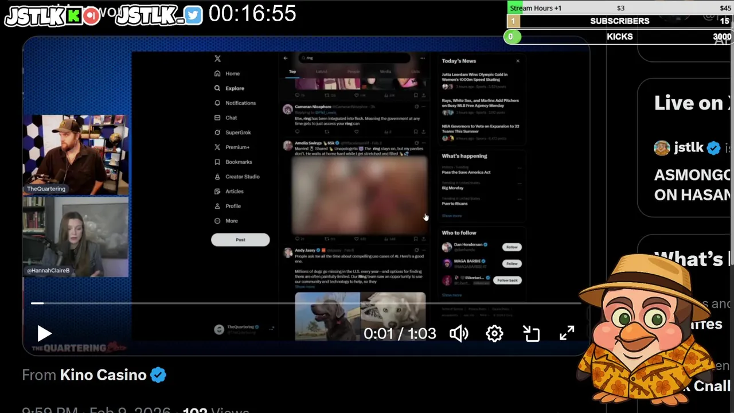
Task: Open the blurred media in Amelia Swings post
Action: click(360, 195)
